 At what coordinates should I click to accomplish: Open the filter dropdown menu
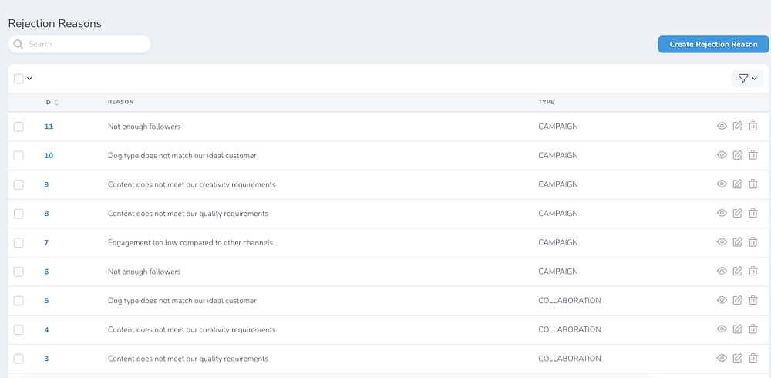click(747, 78)
